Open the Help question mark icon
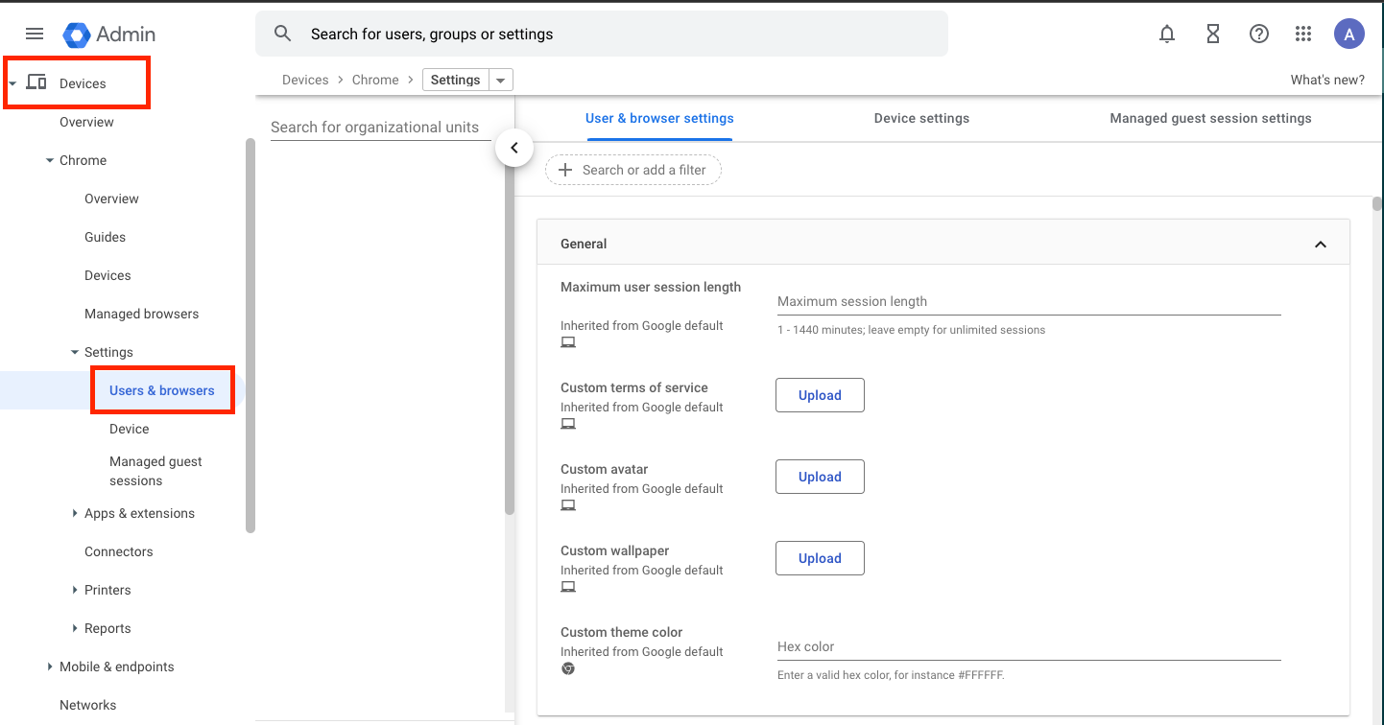The height and width of the screenshot is (725, 1384). (x=1258, y=34)
